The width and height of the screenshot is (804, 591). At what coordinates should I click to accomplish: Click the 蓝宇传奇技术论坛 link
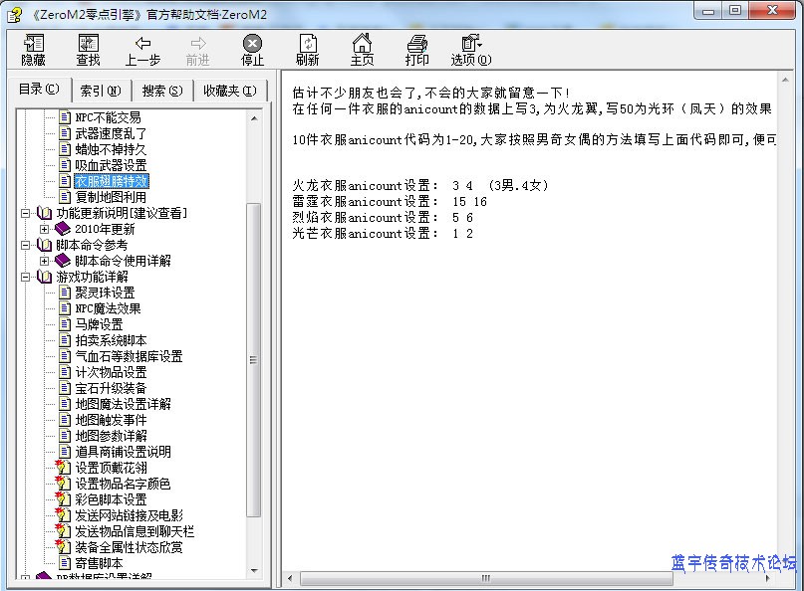coord(733,563)
